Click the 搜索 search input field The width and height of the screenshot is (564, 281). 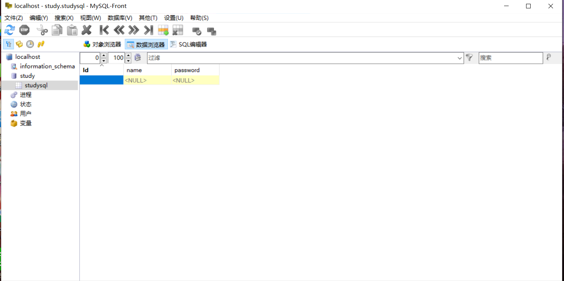[511, 58]
